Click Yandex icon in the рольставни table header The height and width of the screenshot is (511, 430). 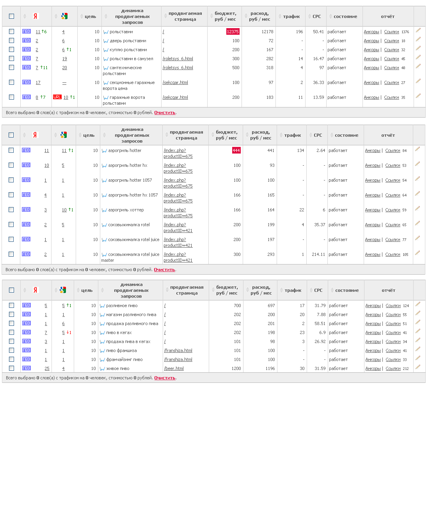(36, 16)
